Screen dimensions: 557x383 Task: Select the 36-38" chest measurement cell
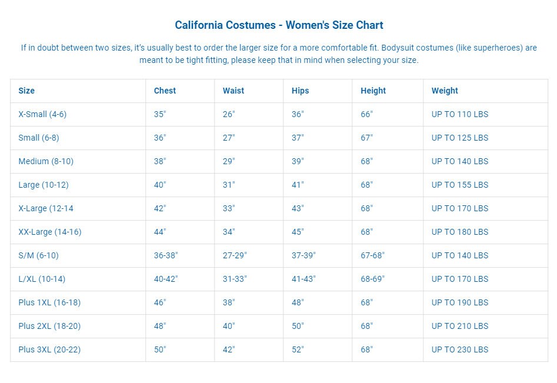(x=166, y=255)
